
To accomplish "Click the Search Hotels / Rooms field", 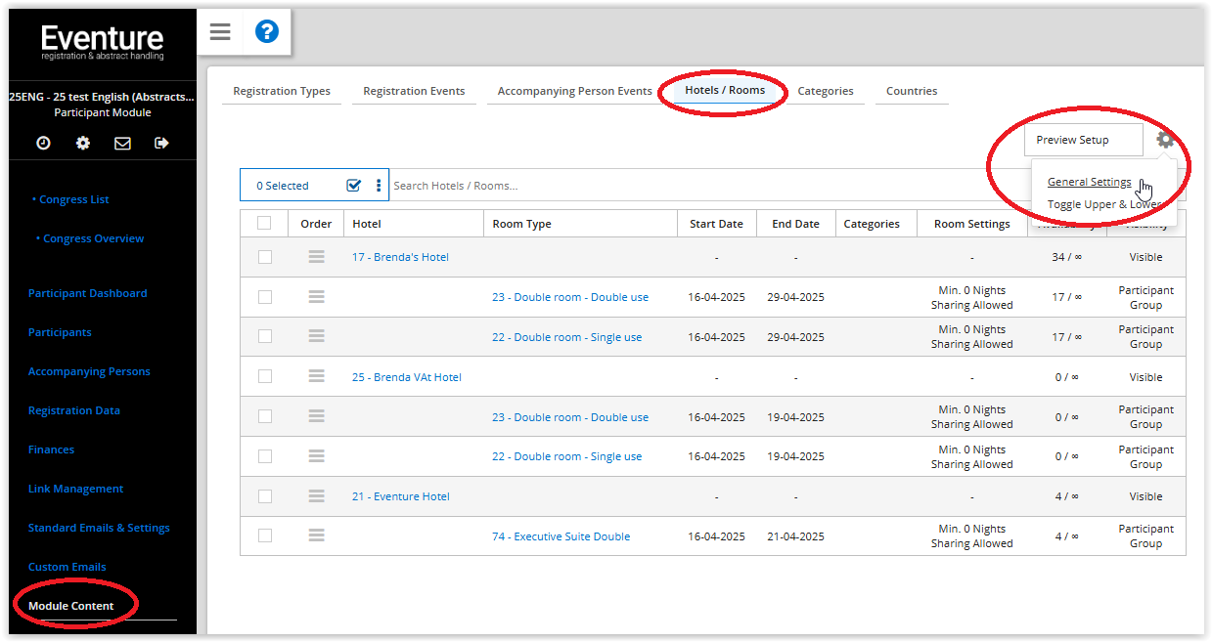I will click(x=685, y=186).
